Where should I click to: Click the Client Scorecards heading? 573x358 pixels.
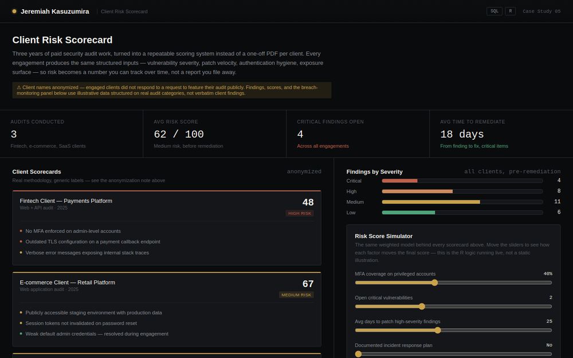(37, 172)
